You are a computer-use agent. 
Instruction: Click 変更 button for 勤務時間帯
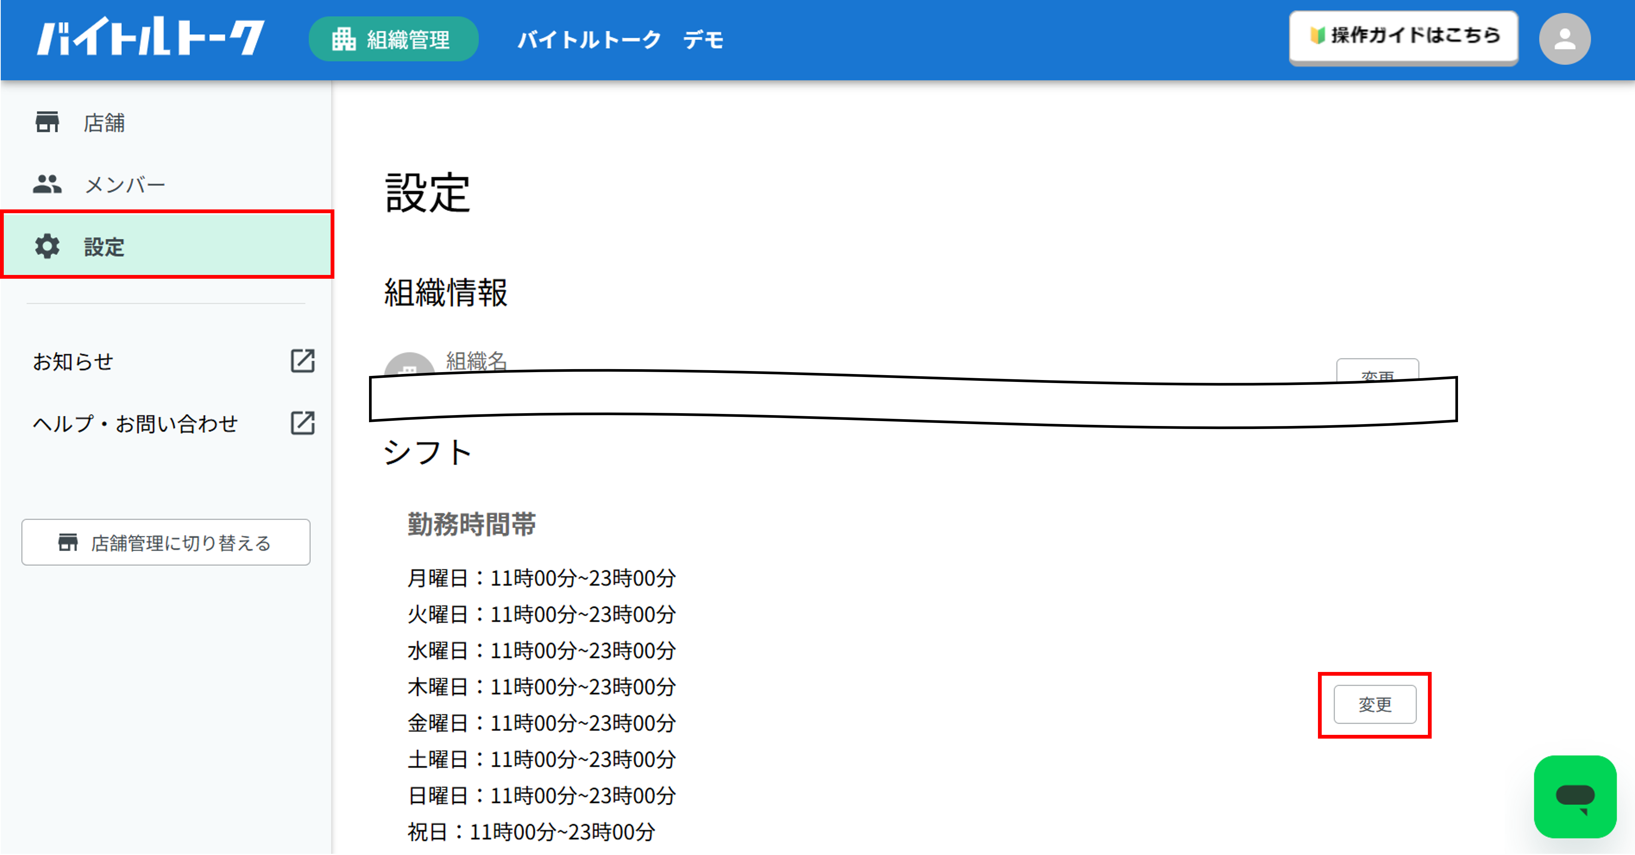(1375, 705)
